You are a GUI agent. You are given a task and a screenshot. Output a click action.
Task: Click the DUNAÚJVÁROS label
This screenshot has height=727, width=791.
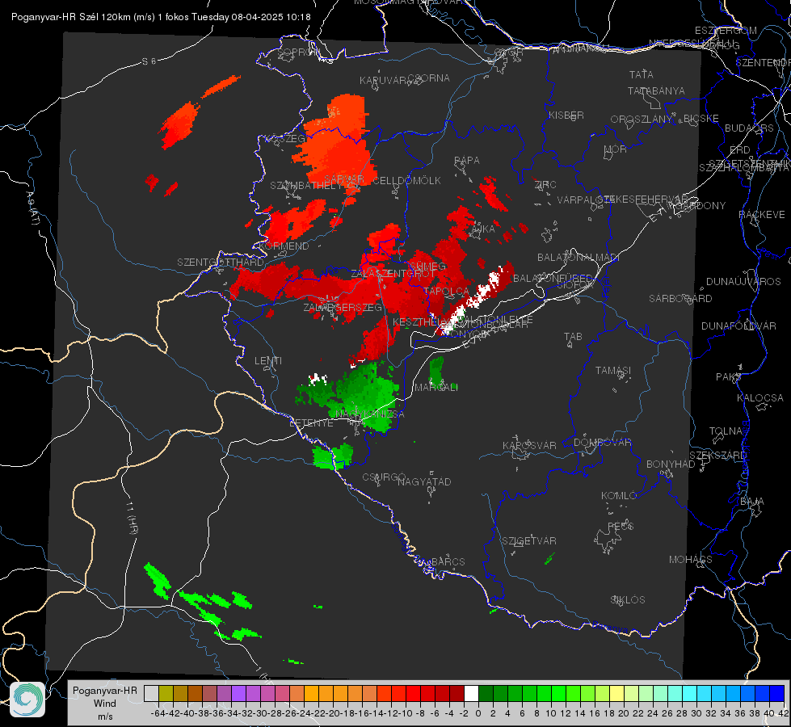743,282
